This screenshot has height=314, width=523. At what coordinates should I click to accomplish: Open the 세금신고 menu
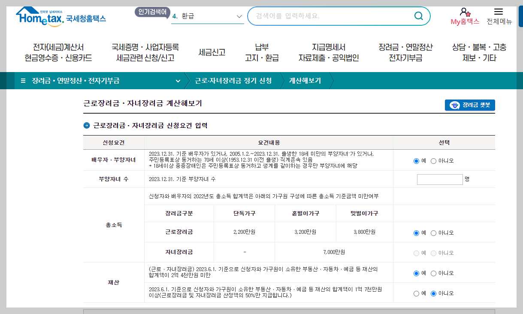(x=212, y=52)
